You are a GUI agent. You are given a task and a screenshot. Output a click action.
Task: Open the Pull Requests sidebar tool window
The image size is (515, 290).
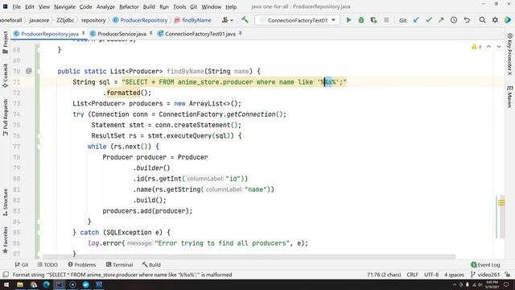(x=6, y=118)
